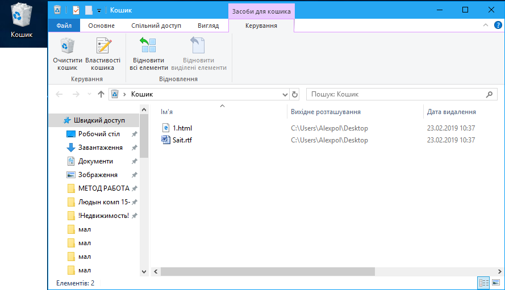Empty the bin with Очистити кошик
This screenshot has width=505, height=290.
point(67,54)
